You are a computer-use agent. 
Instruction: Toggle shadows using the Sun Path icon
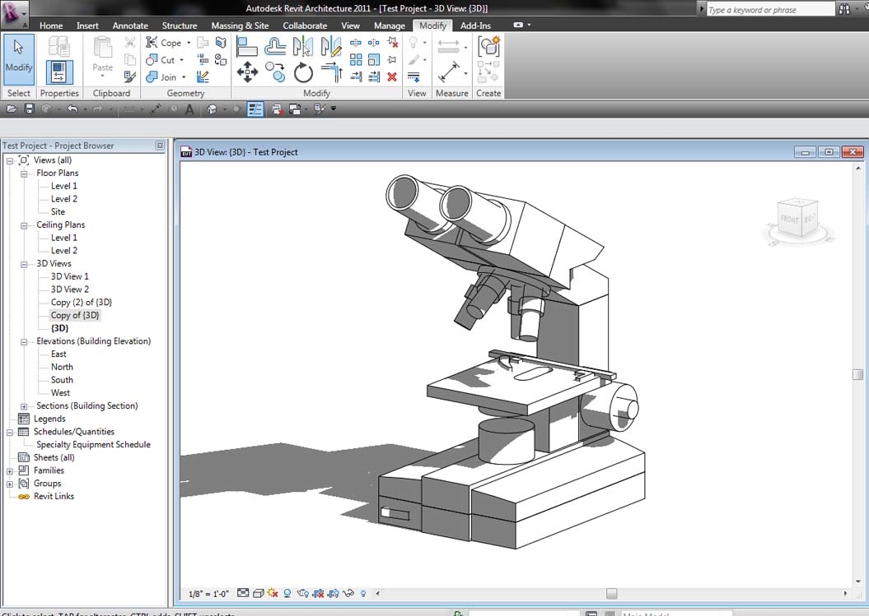(x=272, y=593)
